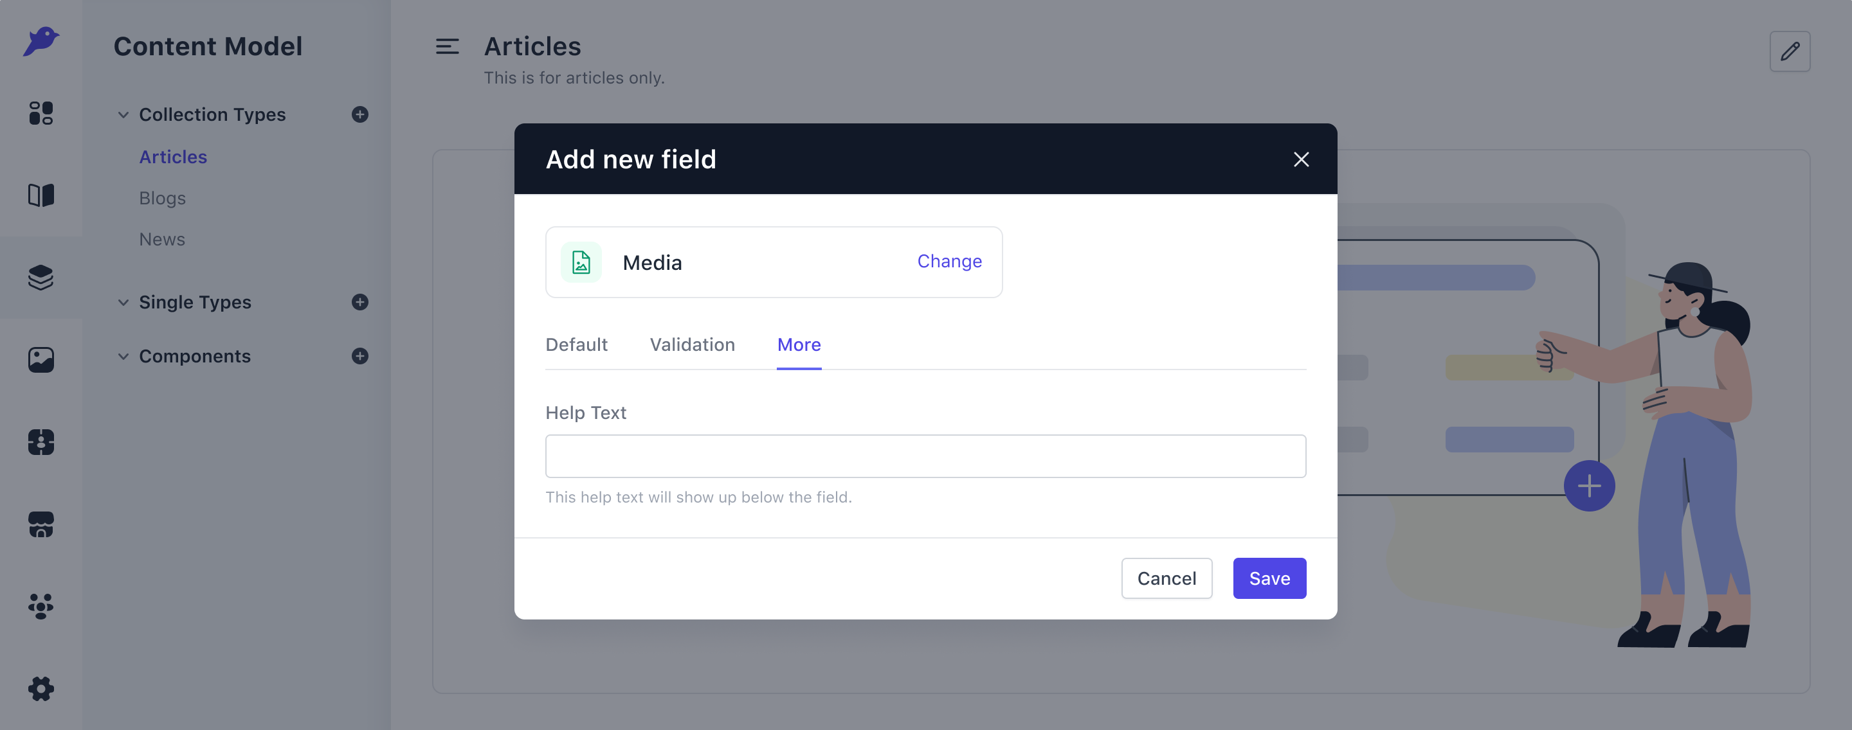1852x730 pixels.
Task: Click the Media field type label
Action: [x=652, y=263]
